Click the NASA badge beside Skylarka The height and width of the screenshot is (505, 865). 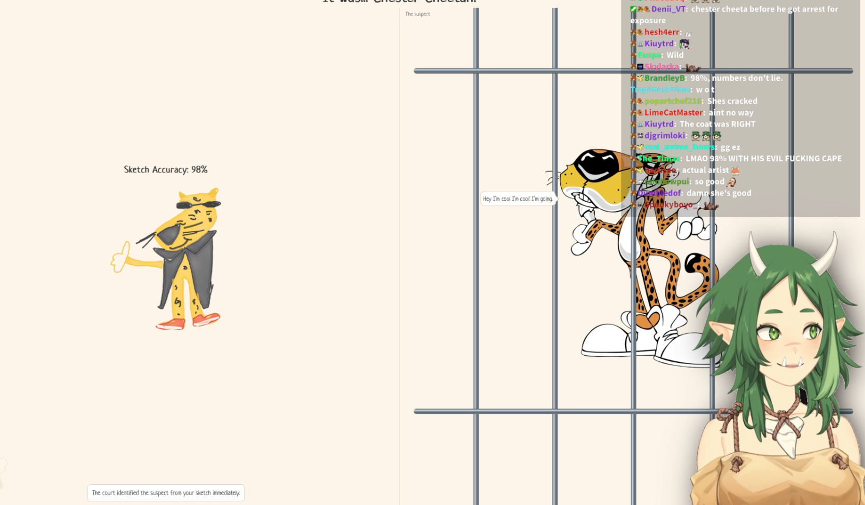(x=640, y=66)
